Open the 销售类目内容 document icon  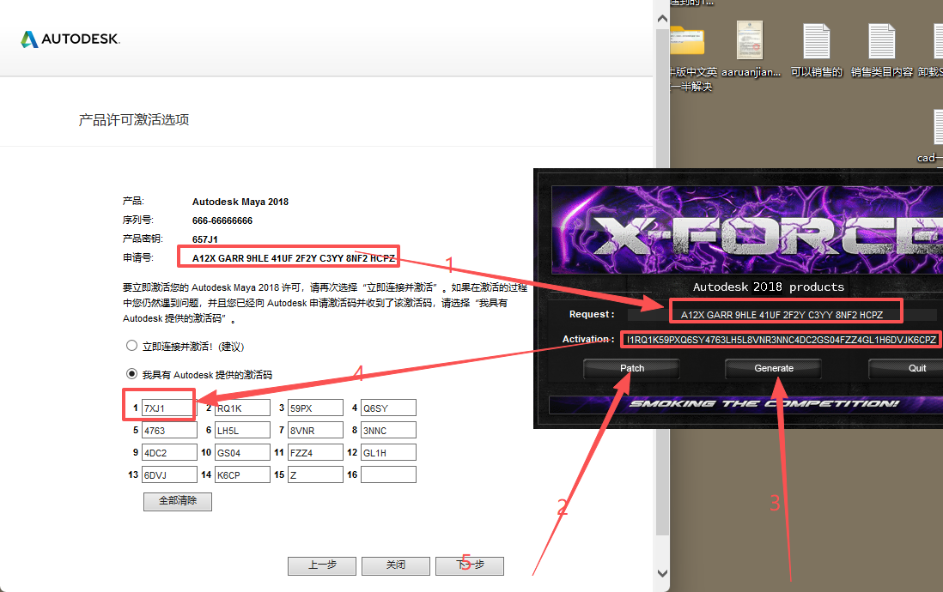coord(881,42)
